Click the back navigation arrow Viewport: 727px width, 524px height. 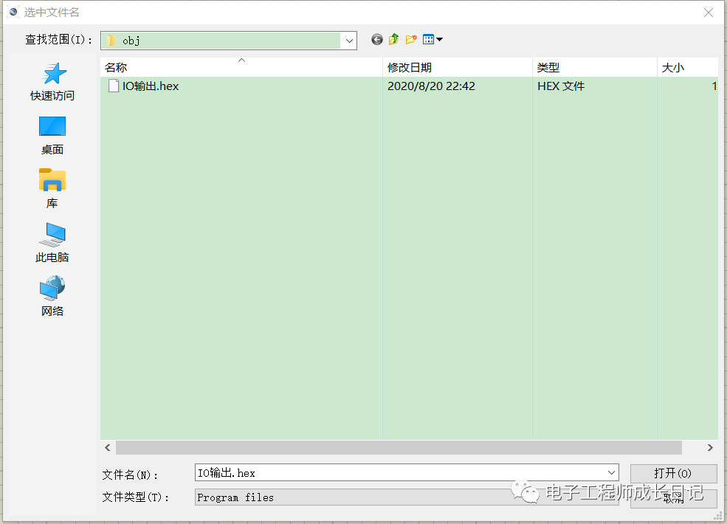(x=376, y=39)
